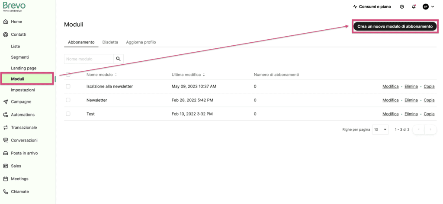Click the Conversazioni chat icon
This screenshot has height=204, width=443.
(6, 140)
